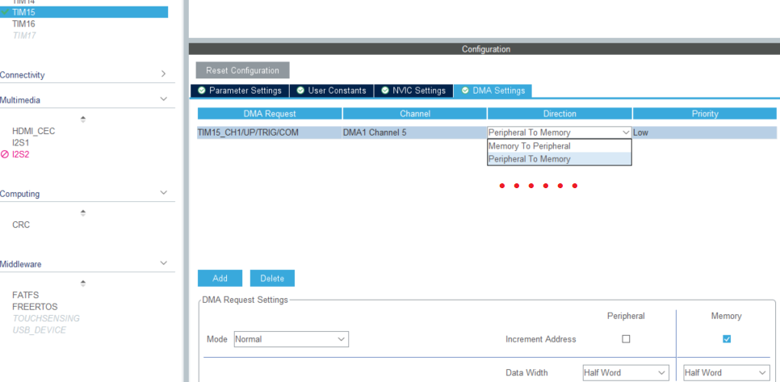Click the check icon on the User Constants tab

pos(300,90)
